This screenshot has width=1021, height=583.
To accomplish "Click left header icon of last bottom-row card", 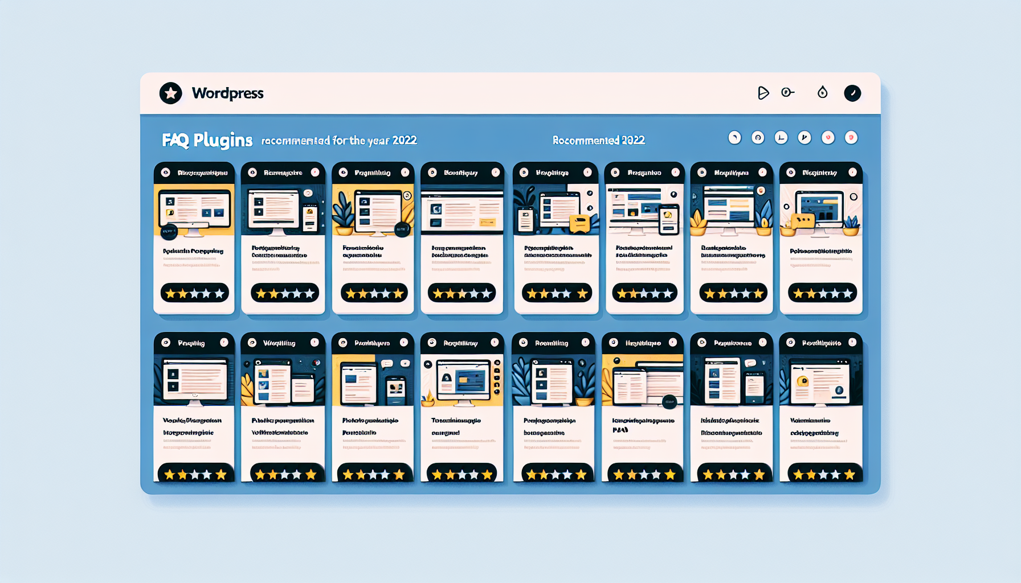I will (791, 343).
